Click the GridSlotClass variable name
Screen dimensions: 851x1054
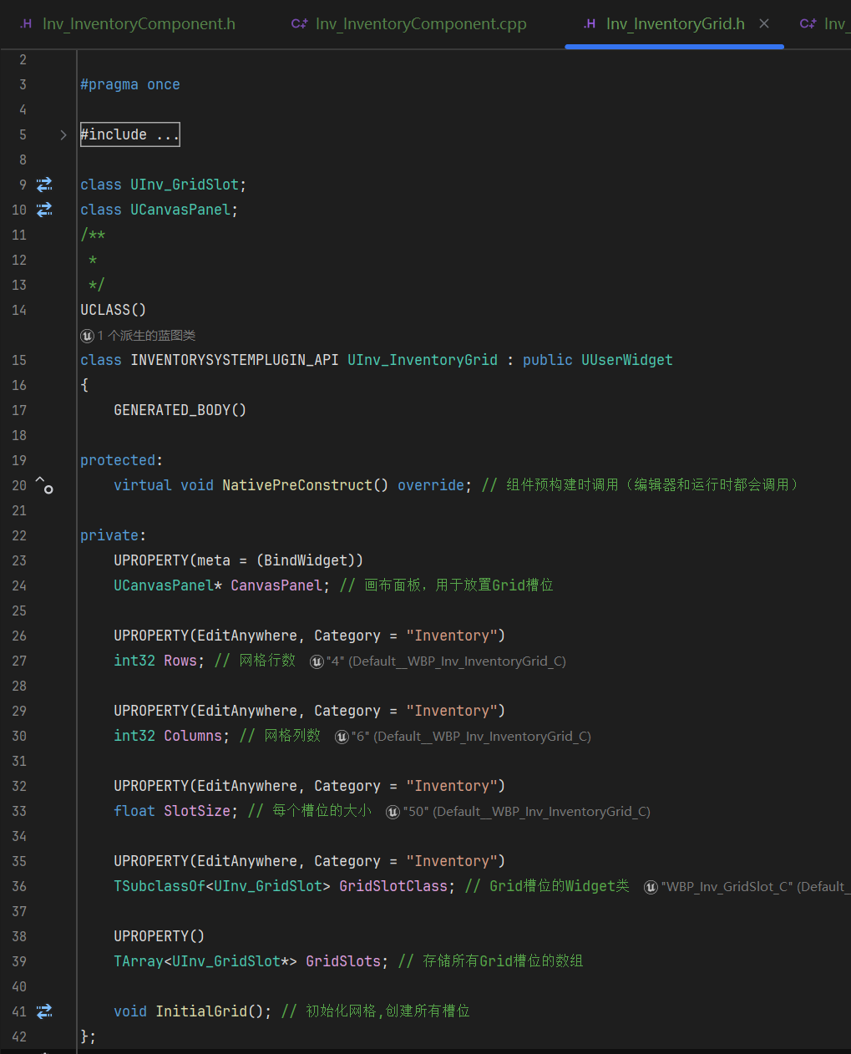(393, 886)
